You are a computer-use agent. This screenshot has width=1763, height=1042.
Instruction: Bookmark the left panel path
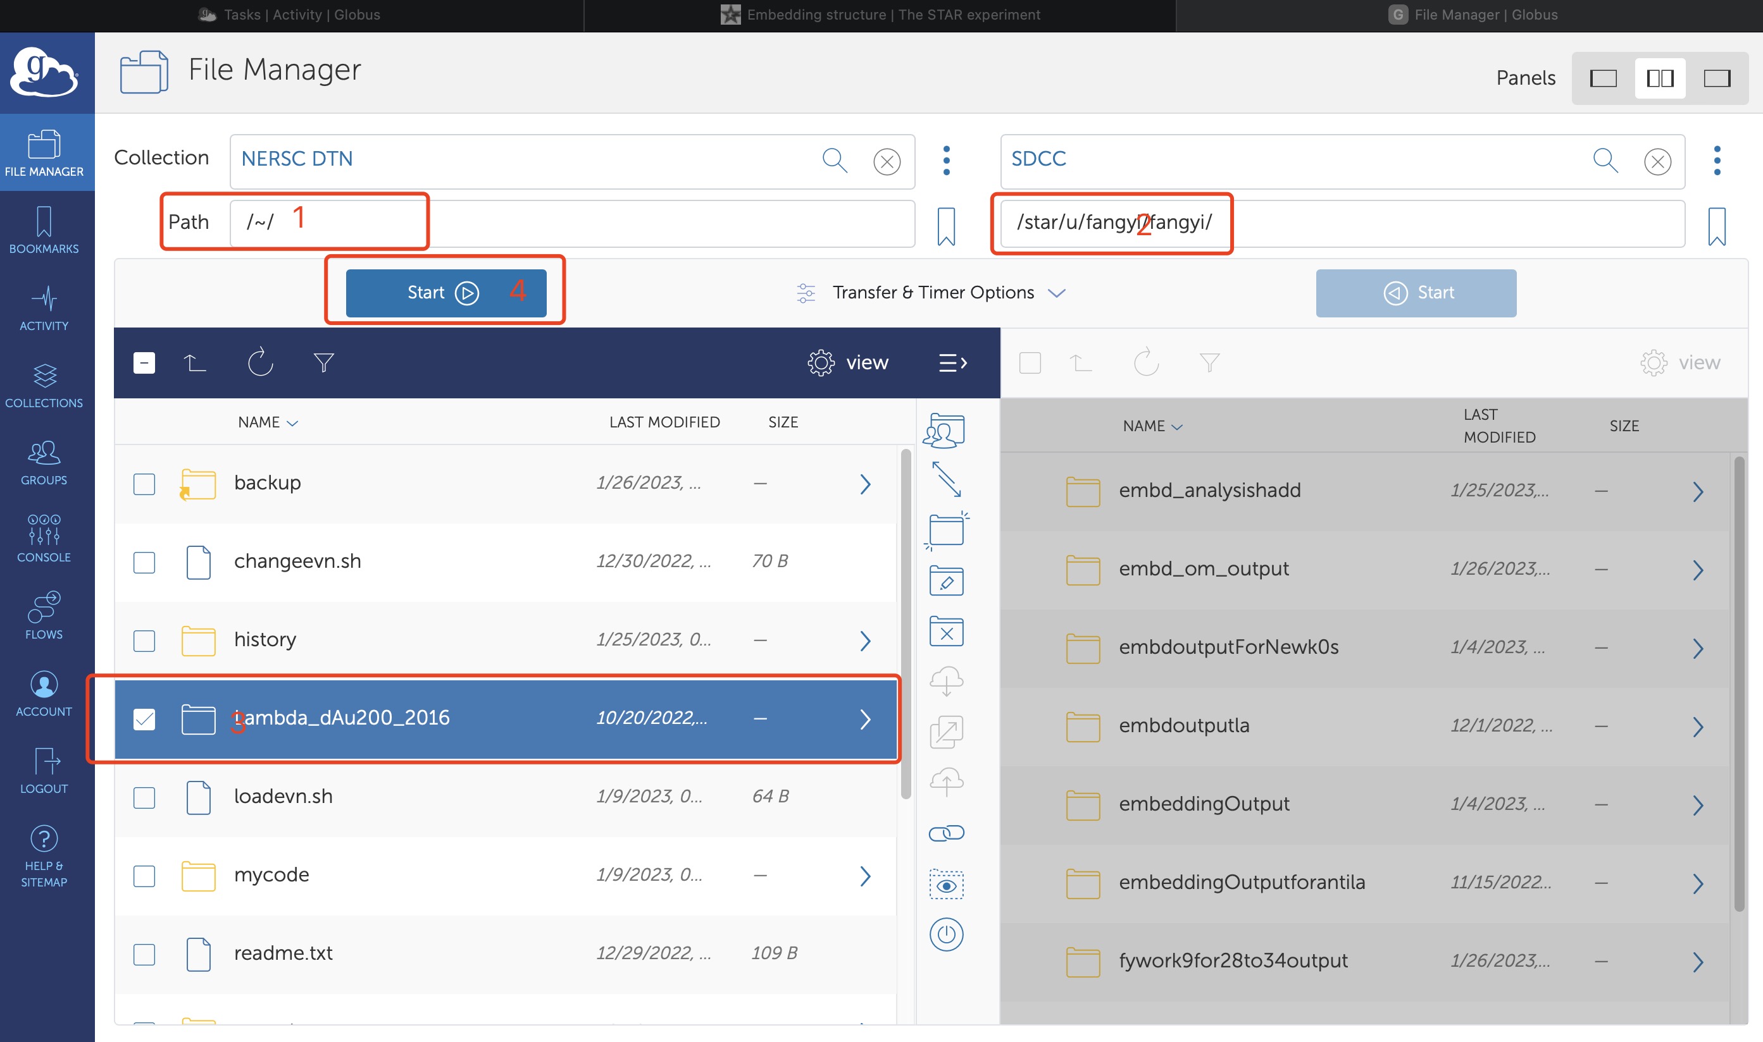946,226
